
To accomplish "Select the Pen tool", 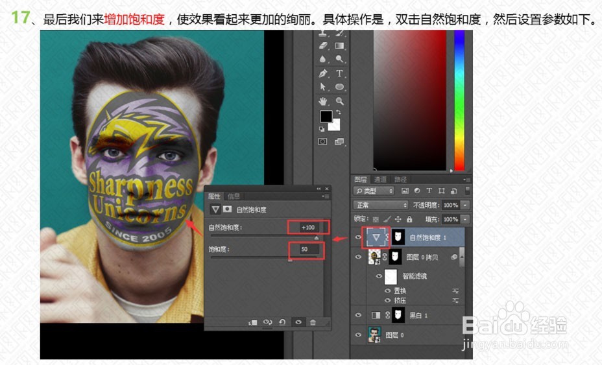I will click(323, 73).
